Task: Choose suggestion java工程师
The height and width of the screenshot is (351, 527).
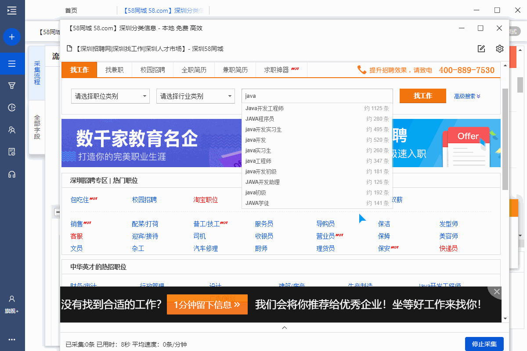Action: pyautogui.click(x=317, y=161)
